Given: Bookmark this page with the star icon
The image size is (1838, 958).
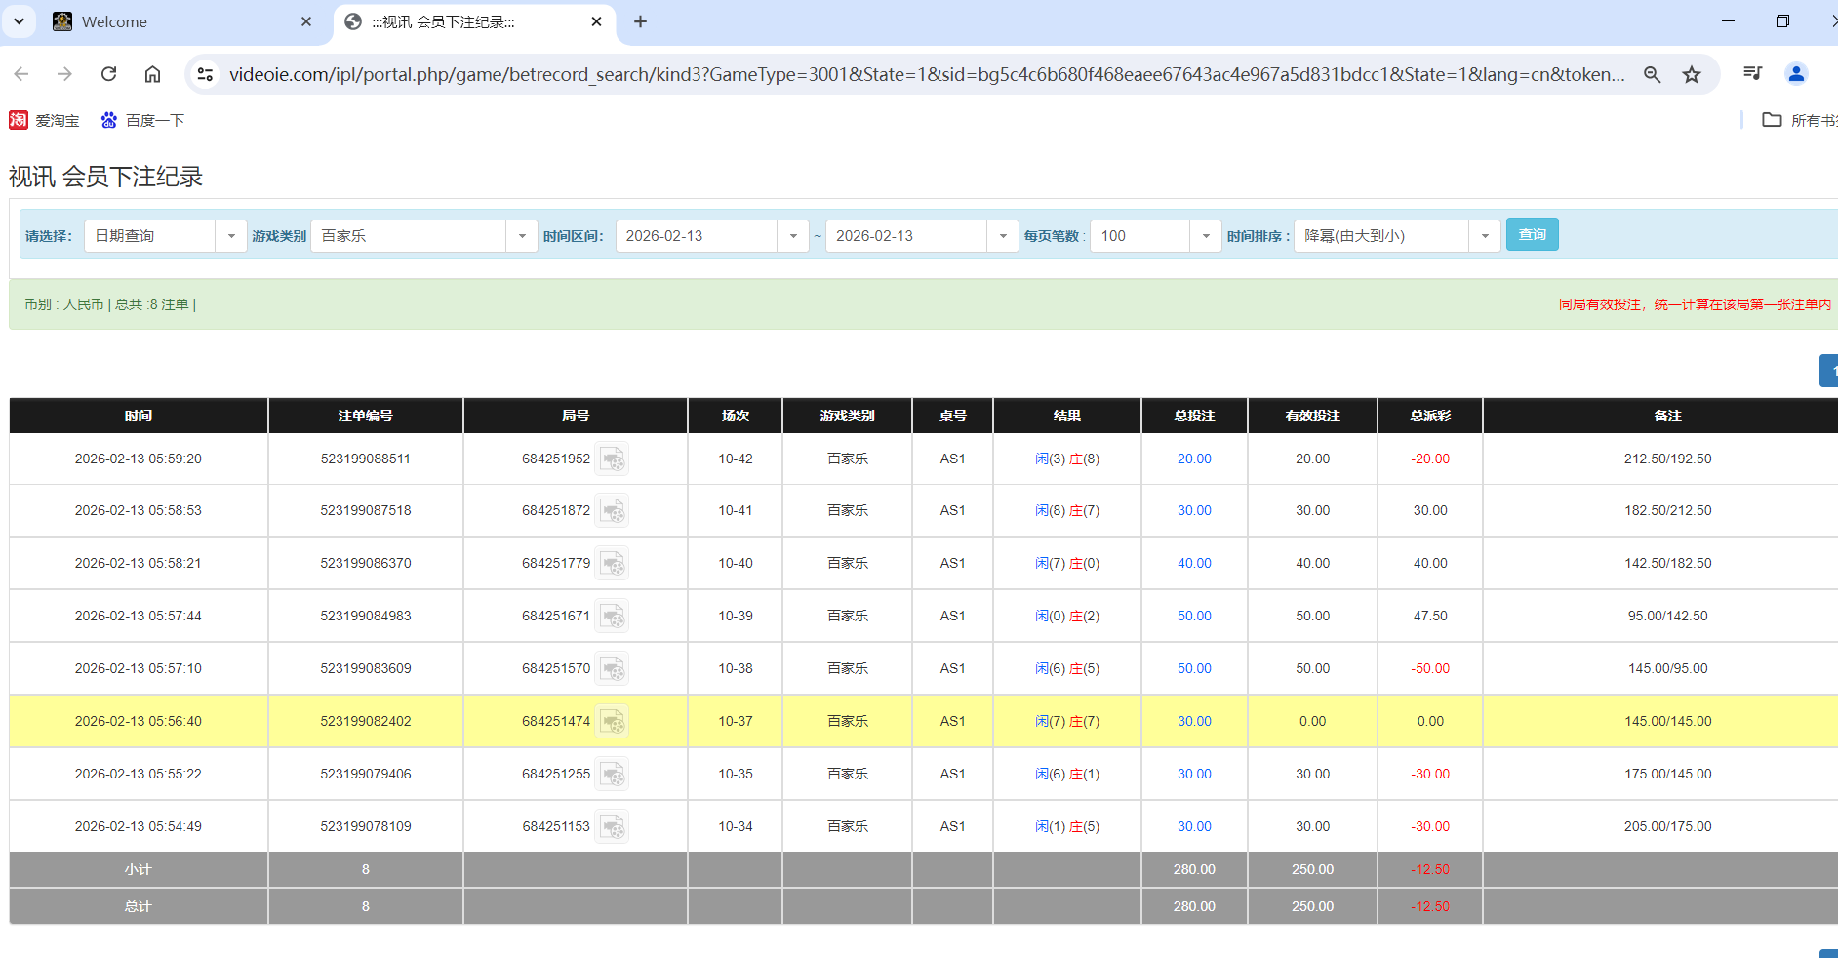Looking at the screenshot, I should pyautogui.click(x=1692, y=73).
